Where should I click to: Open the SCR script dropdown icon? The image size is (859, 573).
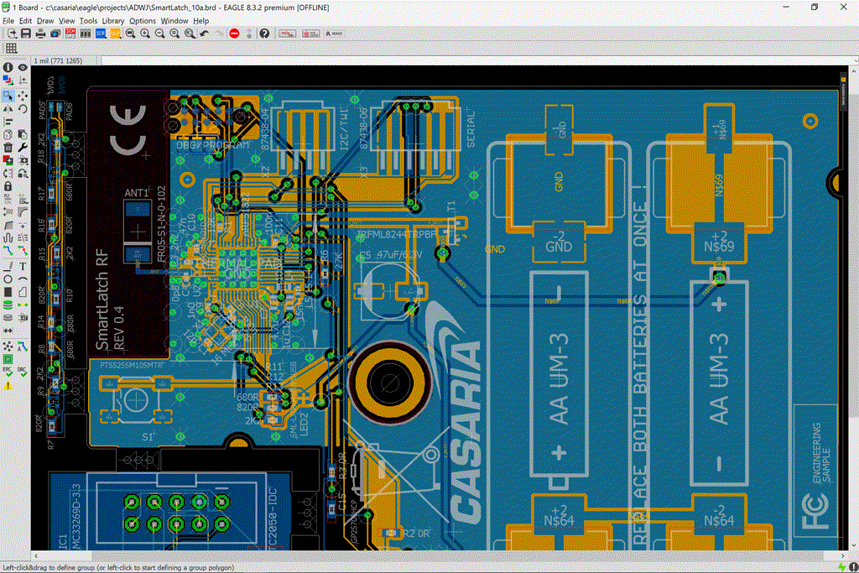tap(101, 34)
